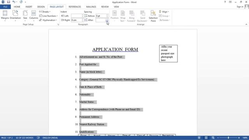Click the Redo/Repeat icon

[x=21, y=2]
